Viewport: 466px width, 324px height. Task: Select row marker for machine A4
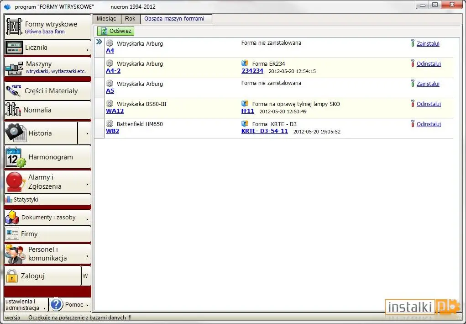[99, 42]
